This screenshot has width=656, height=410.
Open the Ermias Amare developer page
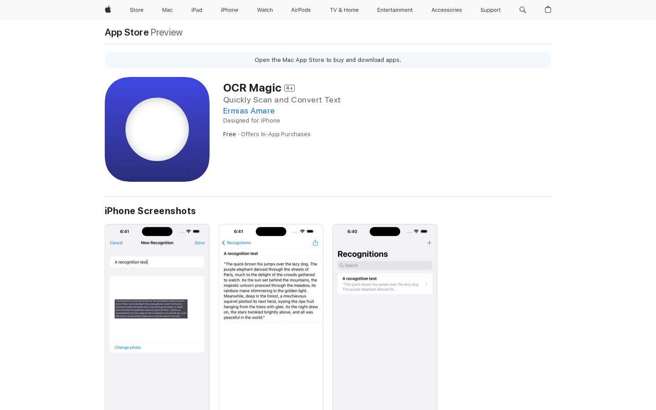click(x=249, y=111)
